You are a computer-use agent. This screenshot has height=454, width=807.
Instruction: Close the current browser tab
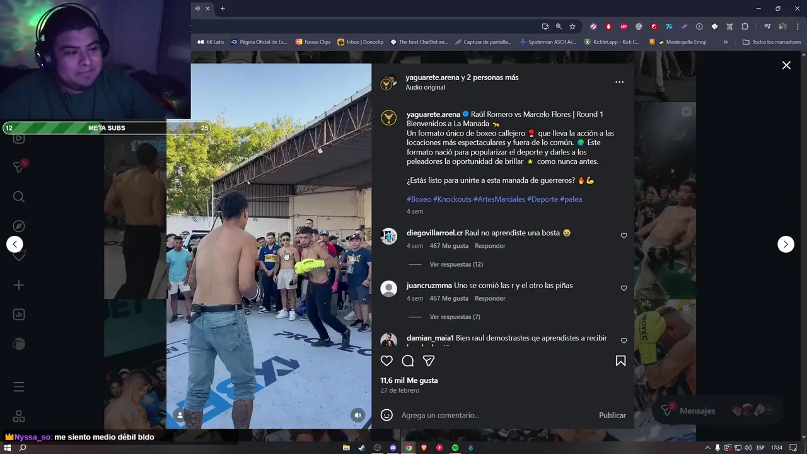tap(207, 8)
